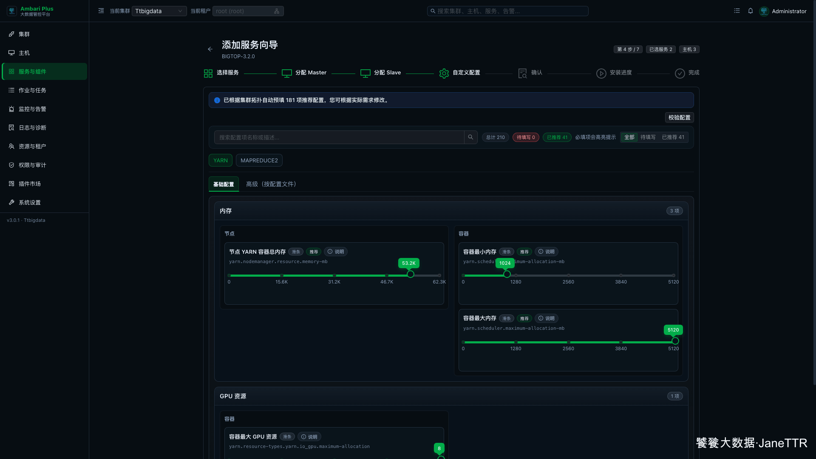Viewport: 816px width, 459px height.
Task: Click the 分配 Slave step monitor icon
Action: [365, 74]
